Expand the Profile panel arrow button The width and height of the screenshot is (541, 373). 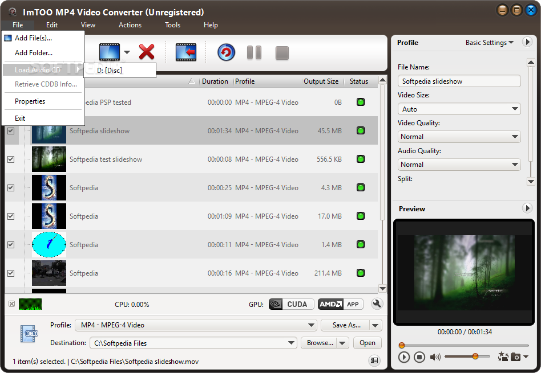click(x=527, y=42)
